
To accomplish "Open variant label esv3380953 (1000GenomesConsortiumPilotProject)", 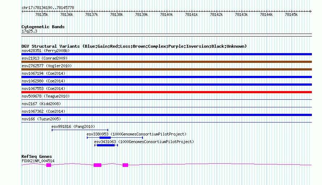I will 136,134.
